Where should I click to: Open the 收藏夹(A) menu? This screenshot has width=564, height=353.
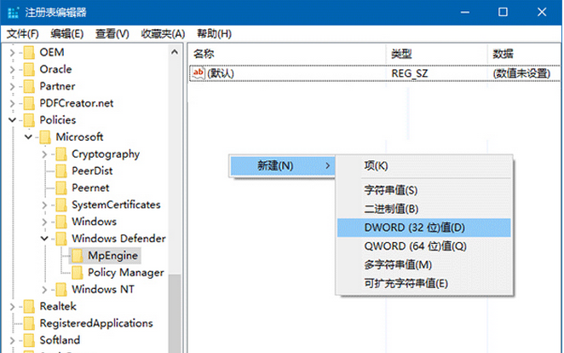pos(163,34)
